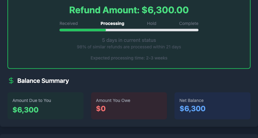Select the Processing status step label
The height and width of the screenshot is (138, 258).
tap(112, 23)
